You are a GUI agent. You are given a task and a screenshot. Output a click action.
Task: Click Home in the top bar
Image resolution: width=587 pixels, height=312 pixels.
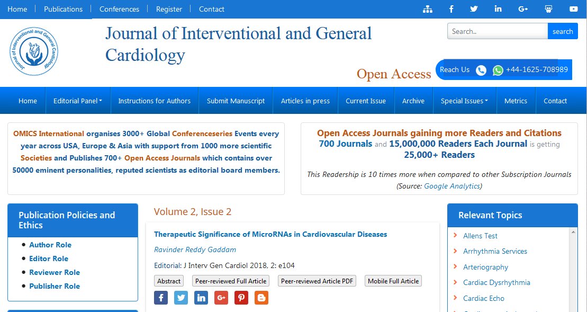[17, 9]
